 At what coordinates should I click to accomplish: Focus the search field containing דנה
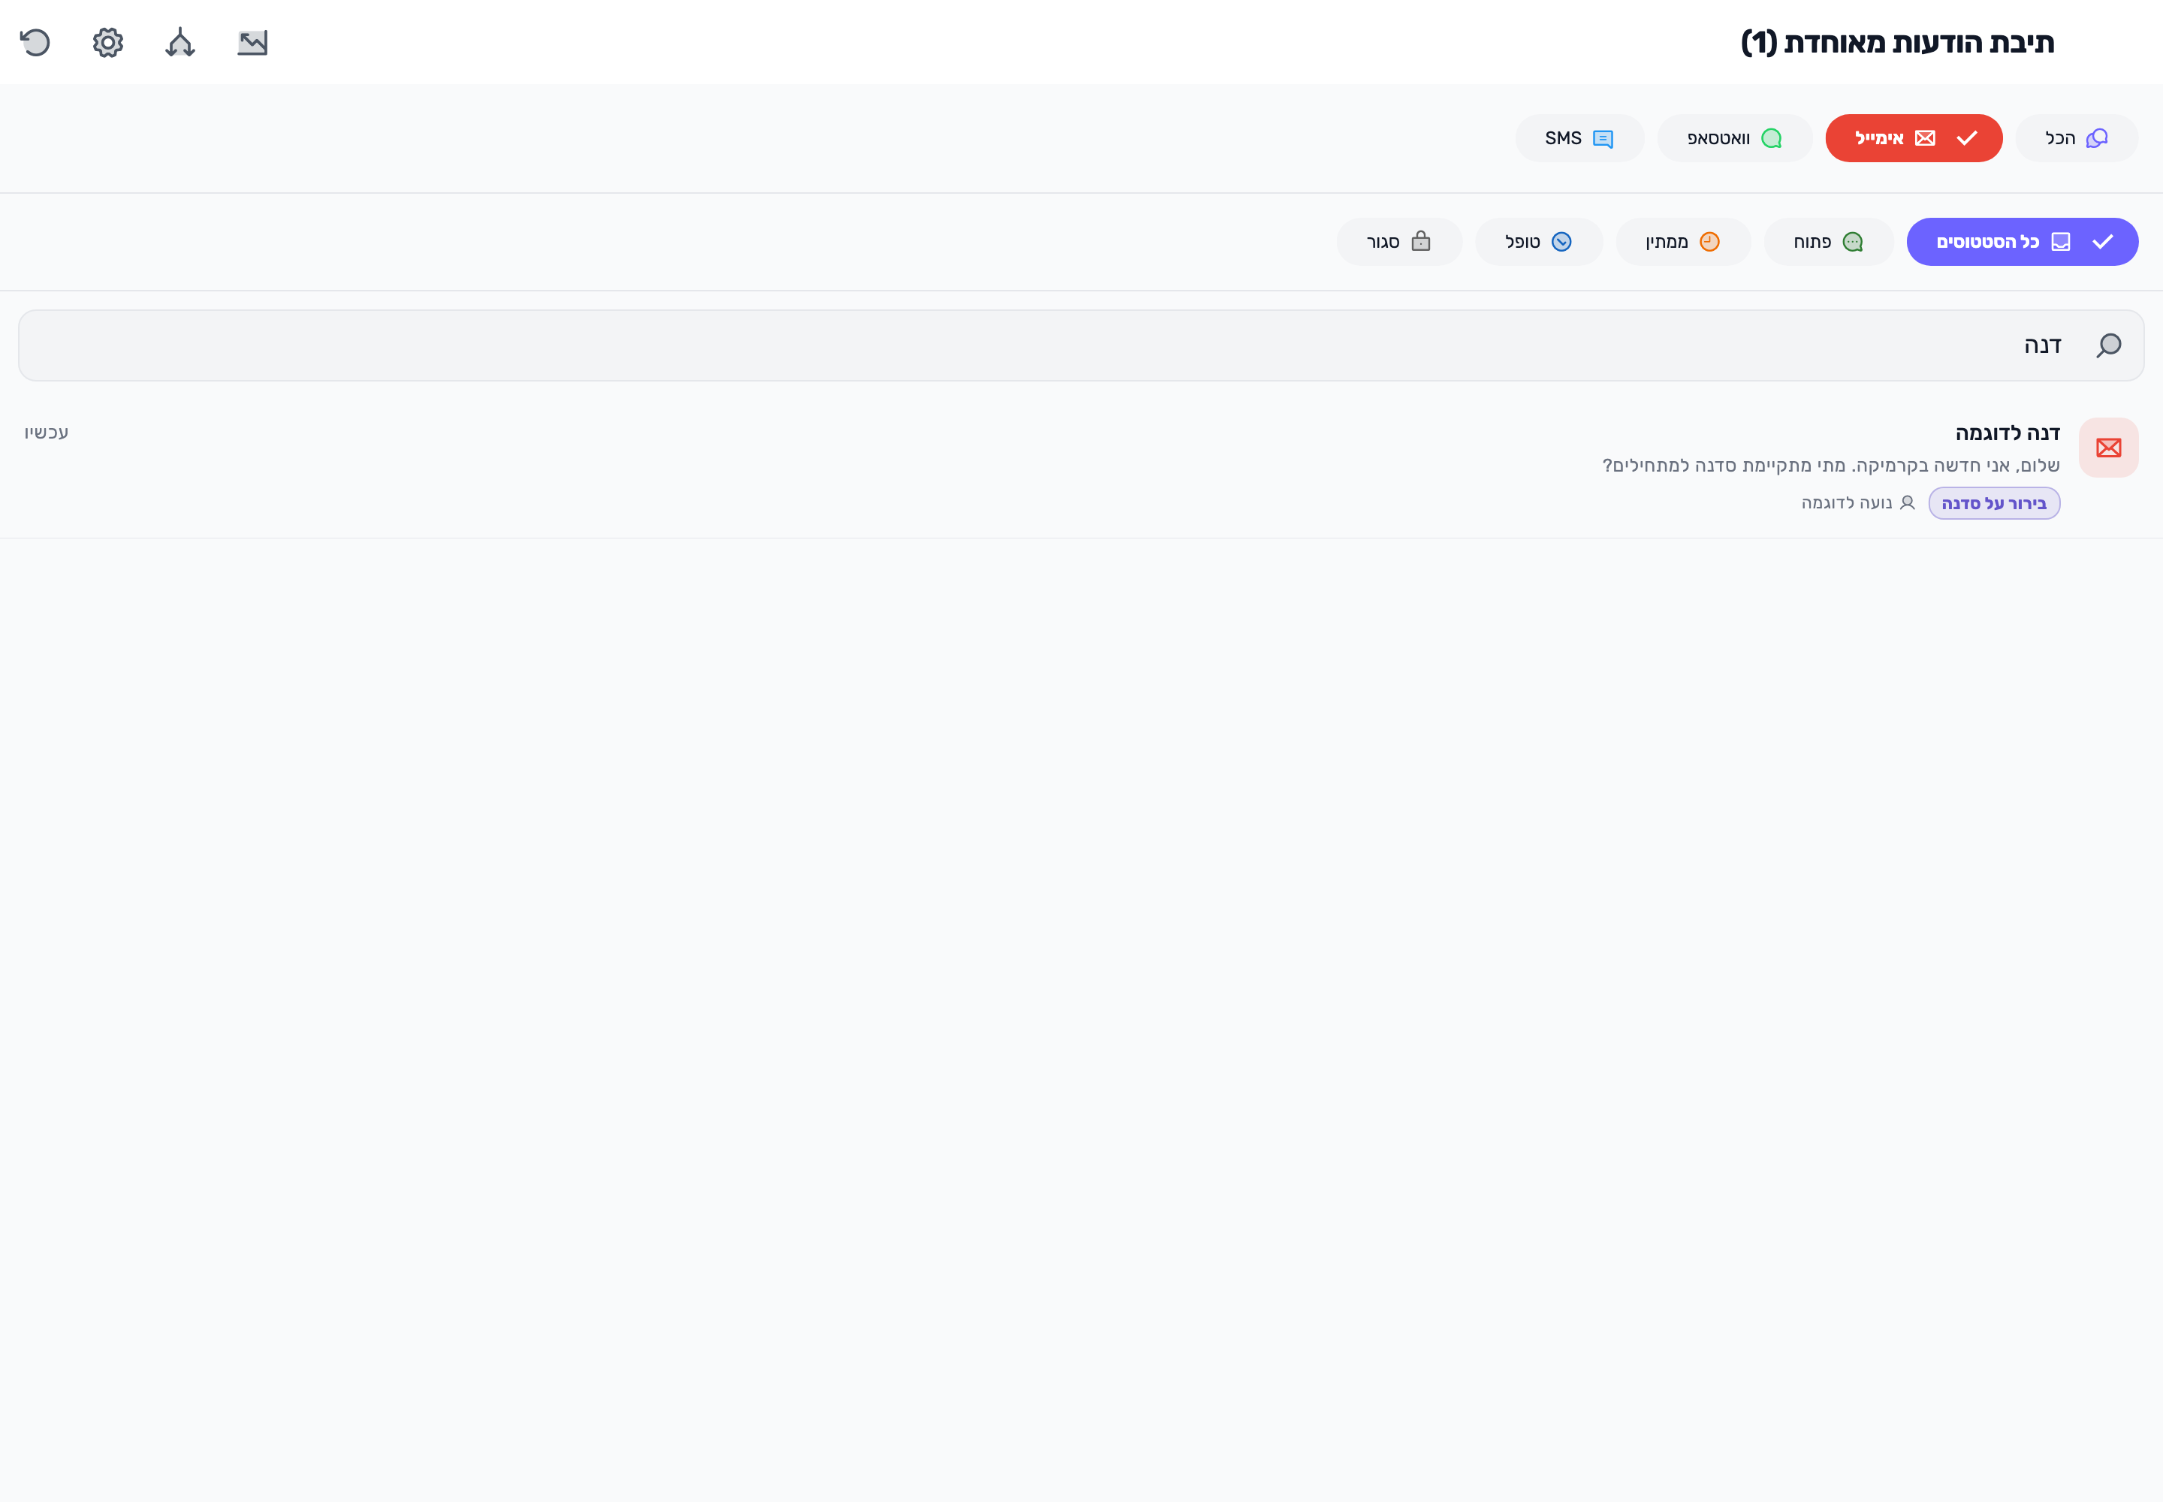click(x=1081, y=345)
